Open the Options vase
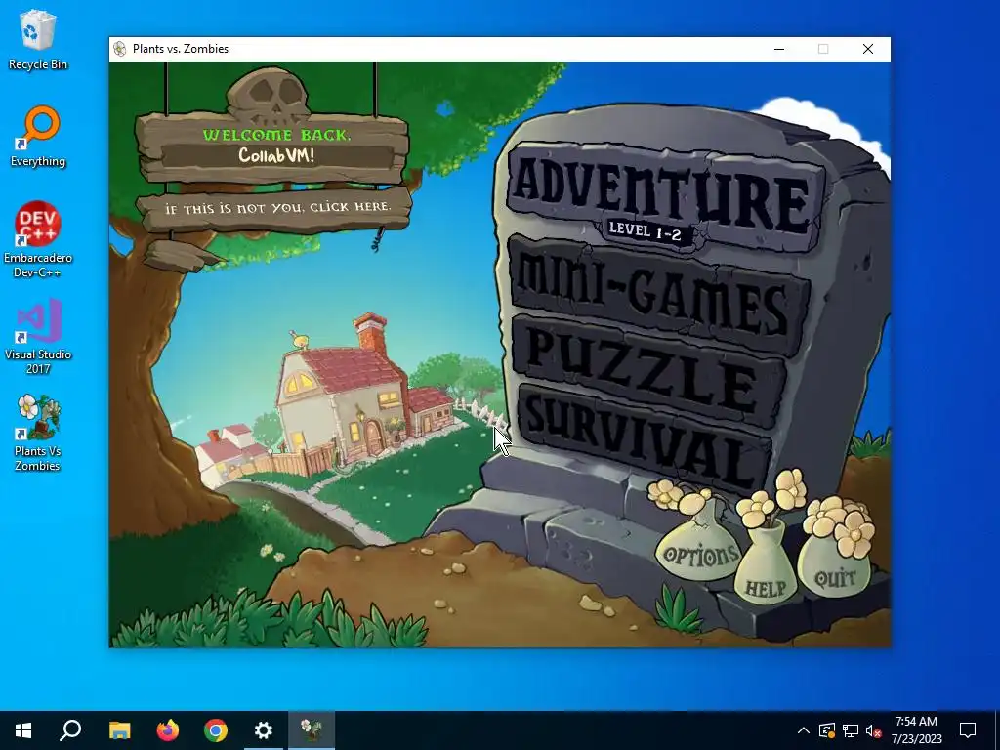This screenshot has height=750, width=1000. [x=699, y=555]
